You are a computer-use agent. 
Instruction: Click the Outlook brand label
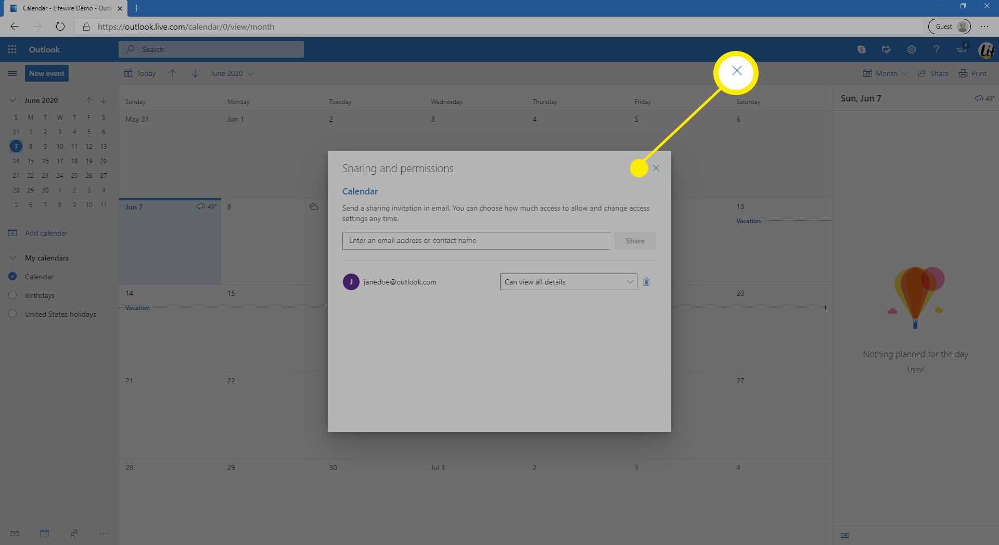click(44, 49)
